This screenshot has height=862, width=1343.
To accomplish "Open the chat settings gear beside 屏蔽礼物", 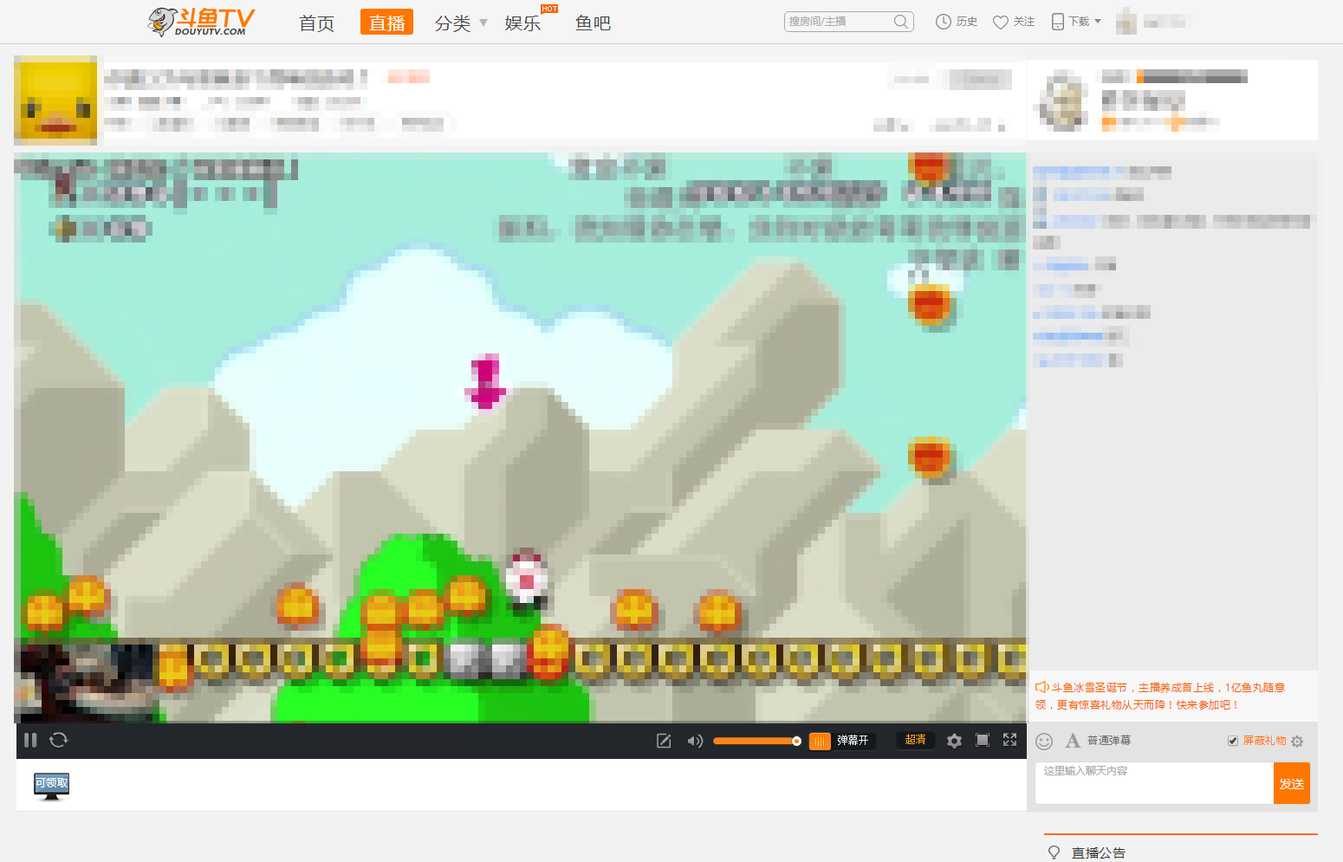I will pos(1297,742).
